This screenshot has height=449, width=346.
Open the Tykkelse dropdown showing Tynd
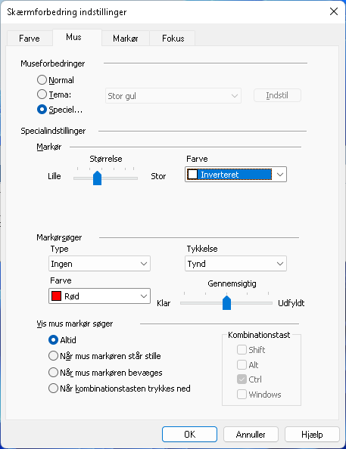coord(235,264)
